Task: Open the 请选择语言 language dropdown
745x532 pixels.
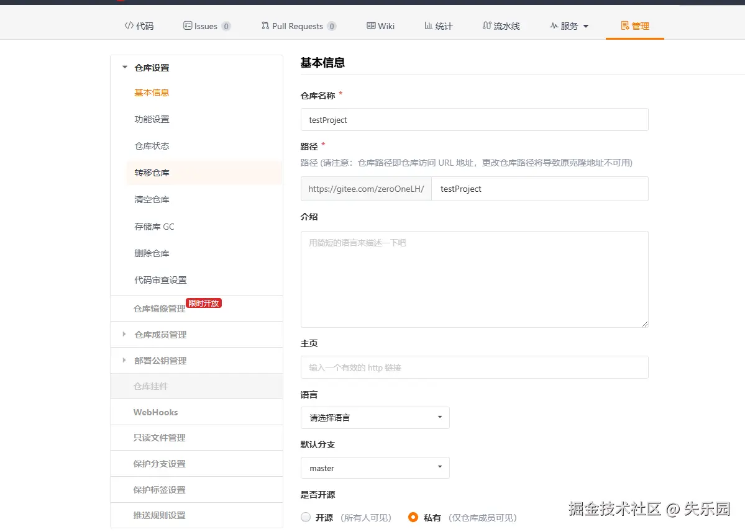Action: click(x=375, y=418)
